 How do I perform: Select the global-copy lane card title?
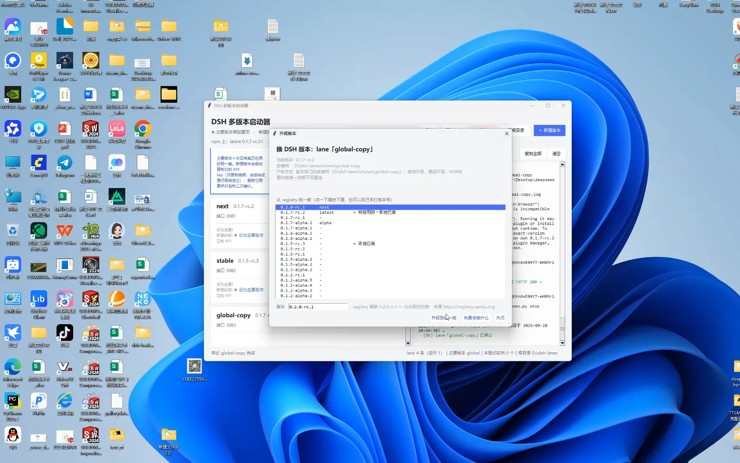coord(234,315)
